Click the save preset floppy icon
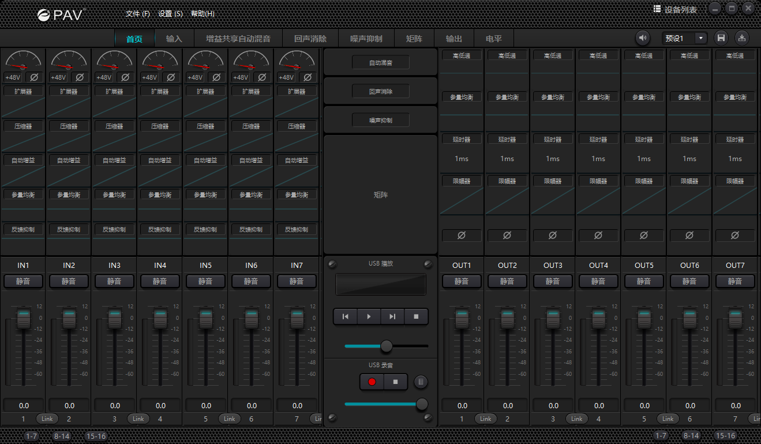761x444 pixels. pos(721,38)
